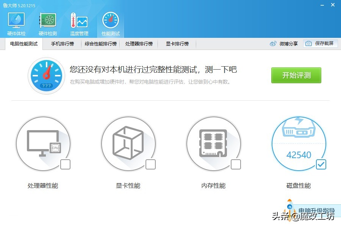
Task: Uncheck the 磁盘性能 test checkbox
Action: (x=321, y=165)
